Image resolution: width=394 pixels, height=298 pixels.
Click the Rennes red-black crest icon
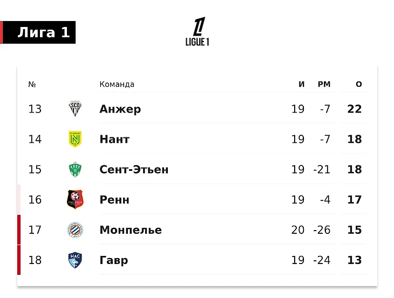pos(75,199)
